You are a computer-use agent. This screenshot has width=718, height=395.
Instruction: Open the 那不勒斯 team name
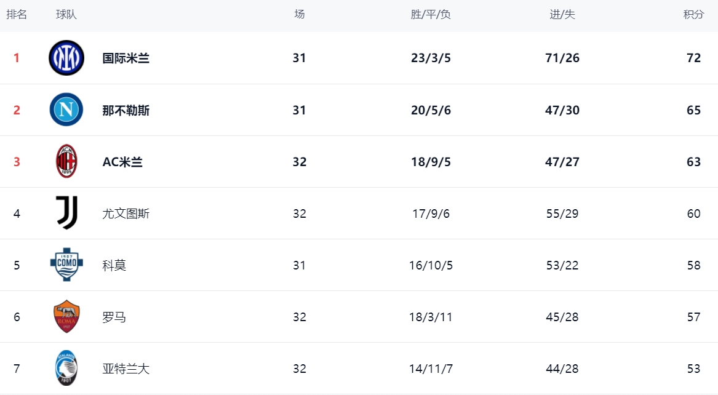coord(126,110)
